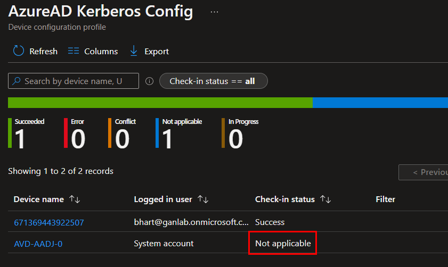Click the green Succeeded bar segment
The height and width of the screenshot is (267, 448).
pos(160,103)
